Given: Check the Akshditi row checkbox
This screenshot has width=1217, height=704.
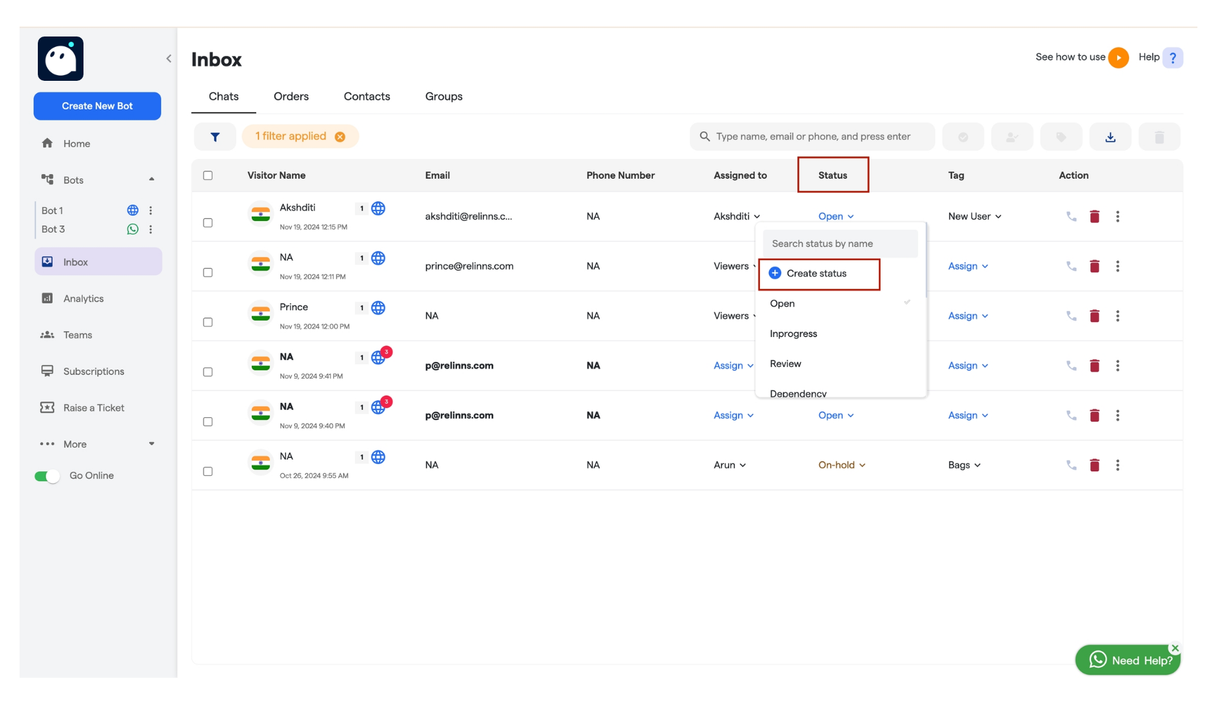Looking at the screenshot, I should pos(207,223).
